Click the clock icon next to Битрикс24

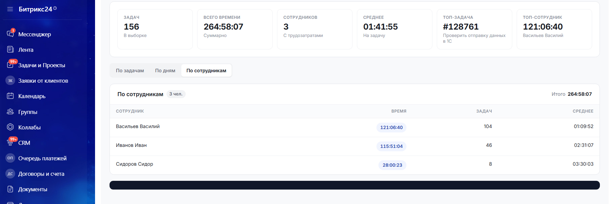[x=55, y=8]
